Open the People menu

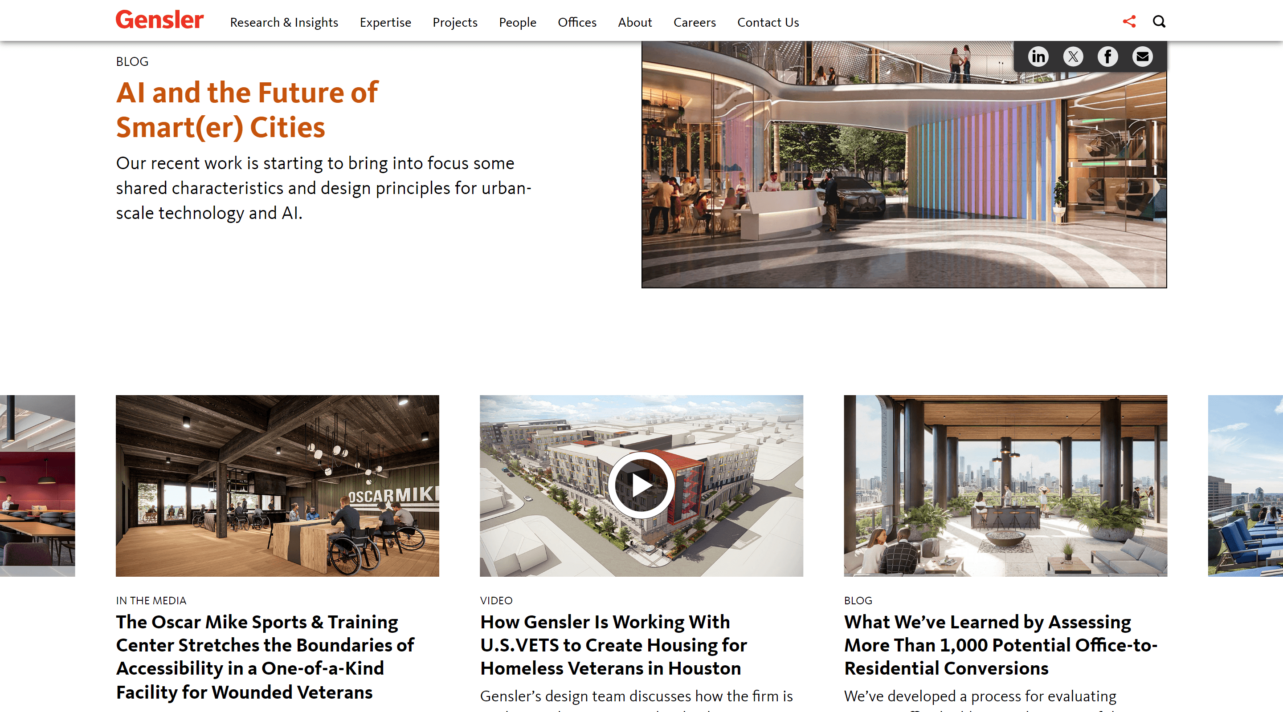pos(518,22)
